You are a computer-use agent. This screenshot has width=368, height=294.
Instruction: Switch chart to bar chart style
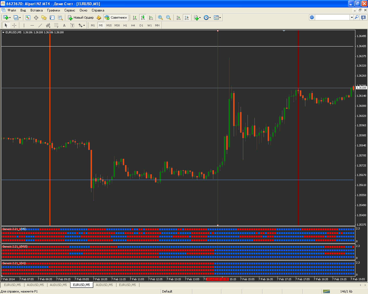pyautogui.click(x=135, y=18)
